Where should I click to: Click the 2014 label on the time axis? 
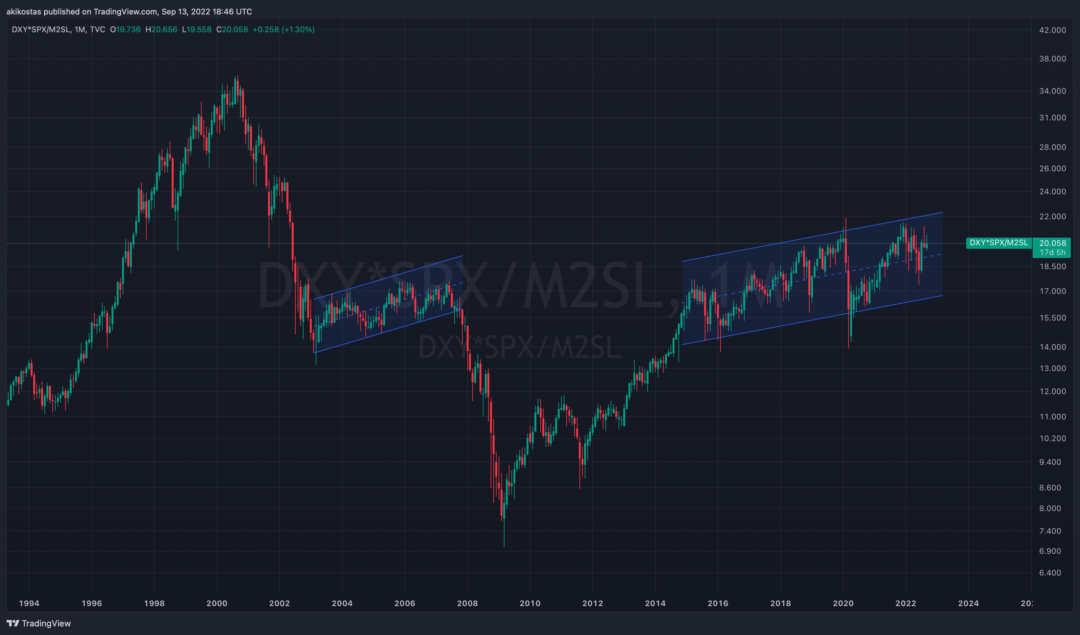point(655,603)
